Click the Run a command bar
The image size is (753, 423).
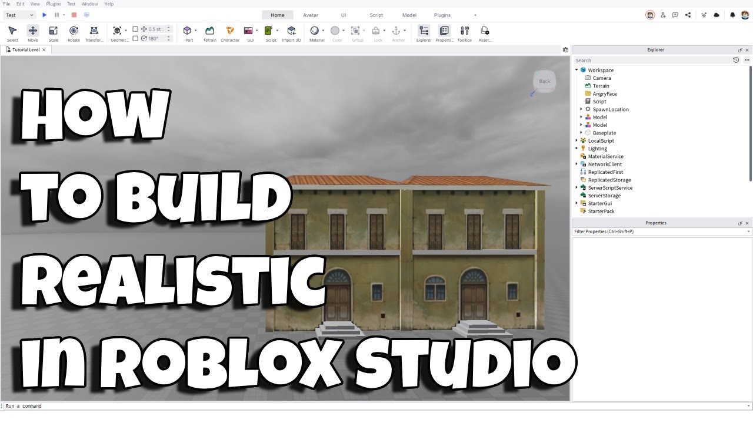pyautogui.click(x=376, y=406)
